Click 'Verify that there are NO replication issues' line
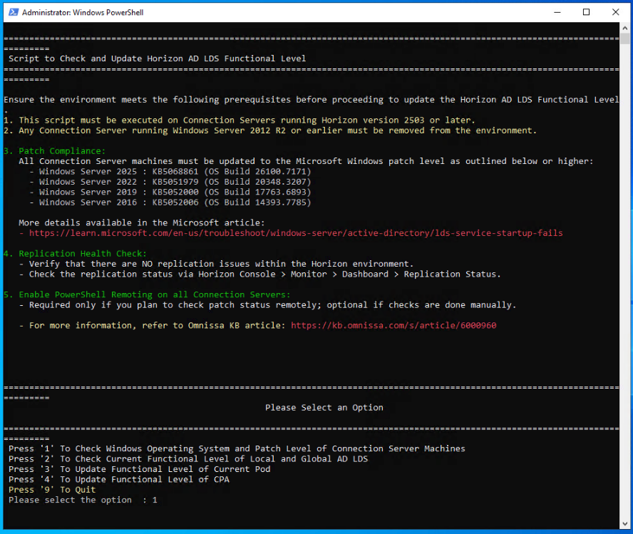633x534 pixels. tap(216, 264)
